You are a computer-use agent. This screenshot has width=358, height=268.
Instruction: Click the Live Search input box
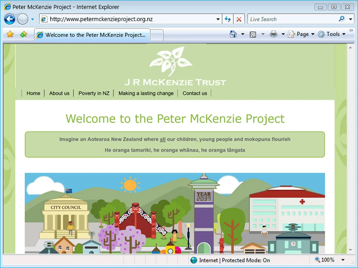click(x=291, y=19)
